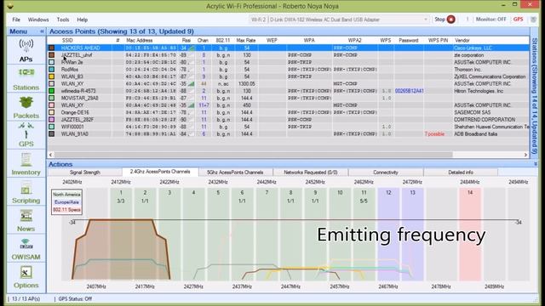Sort table by Chan column
545x306 pixels.
pos(203,40)
